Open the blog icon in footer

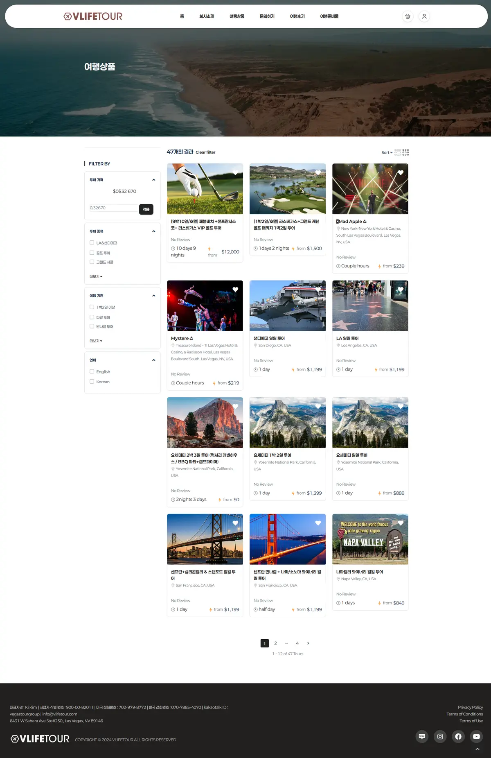(422, 736)
